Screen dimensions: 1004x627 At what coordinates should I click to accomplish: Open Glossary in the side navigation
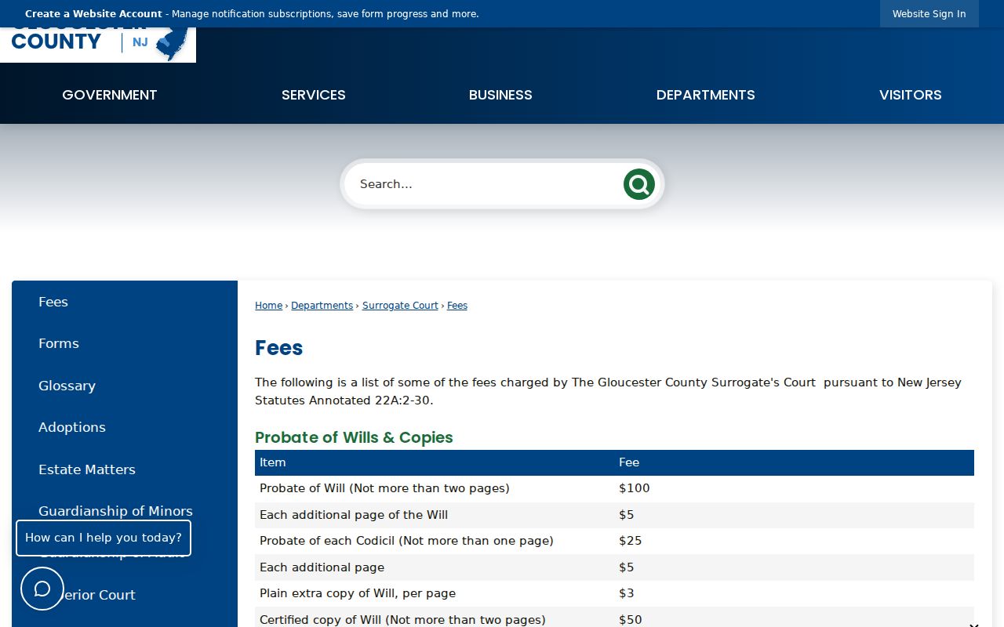(67, 386)
